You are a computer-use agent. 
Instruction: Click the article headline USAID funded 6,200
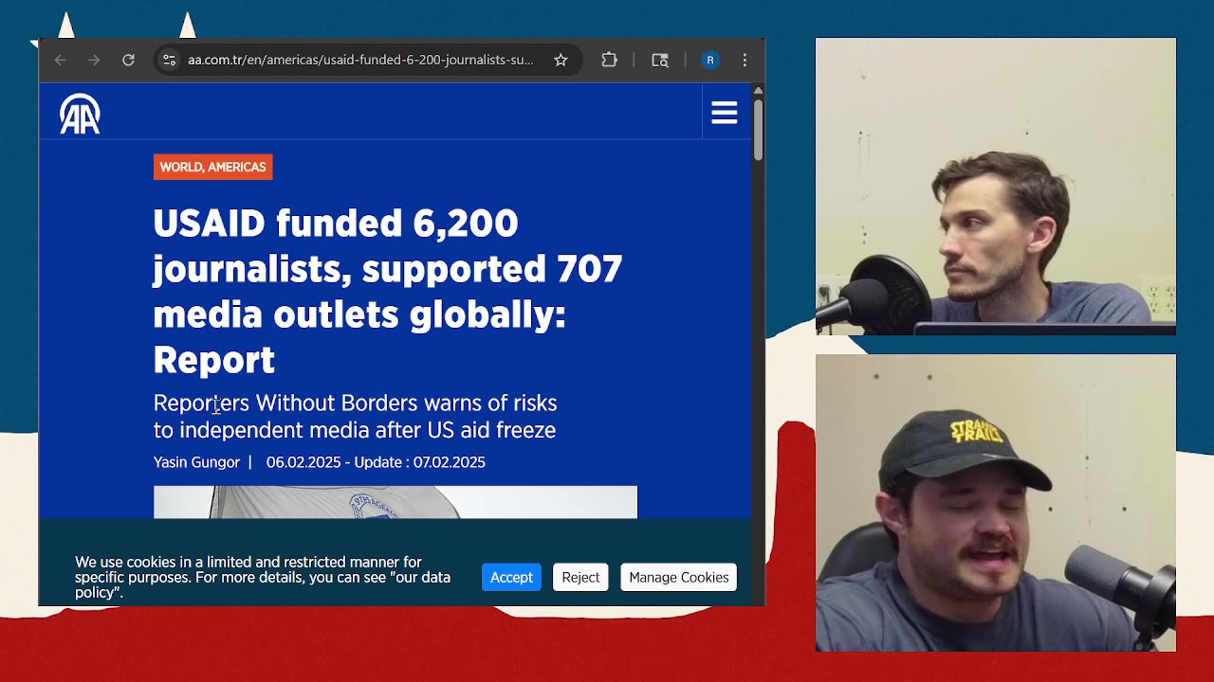(387, 291)
